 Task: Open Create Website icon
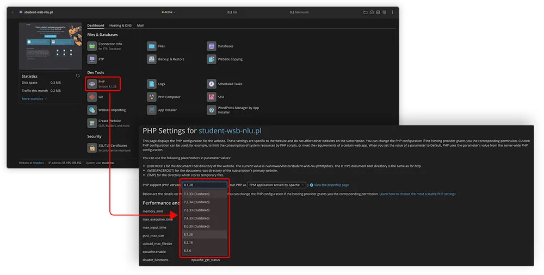(x=92, y=123)
